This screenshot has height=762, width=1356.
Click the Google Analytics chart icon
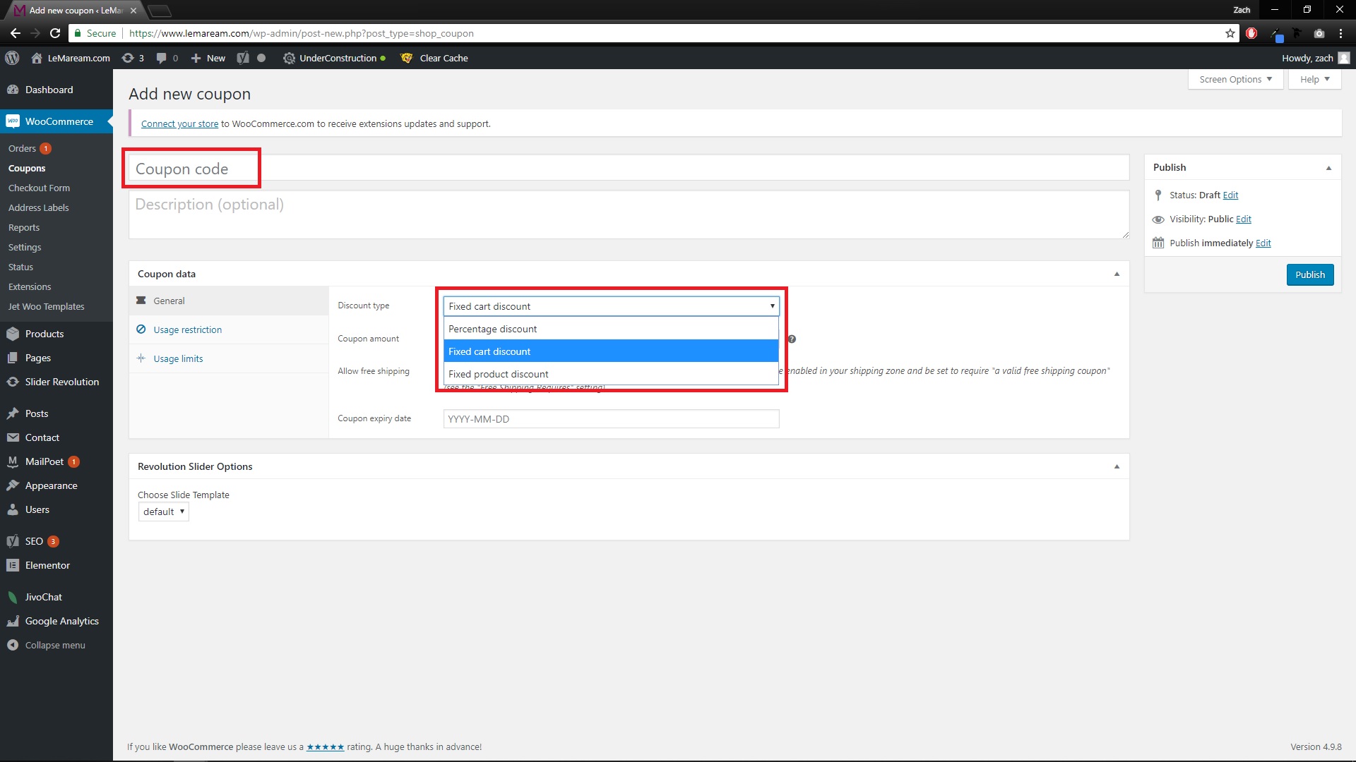point(13,621)
